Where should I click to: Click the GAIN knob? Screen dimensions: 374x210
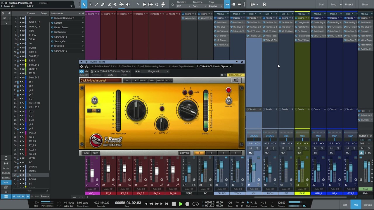[x=136, y=110]
